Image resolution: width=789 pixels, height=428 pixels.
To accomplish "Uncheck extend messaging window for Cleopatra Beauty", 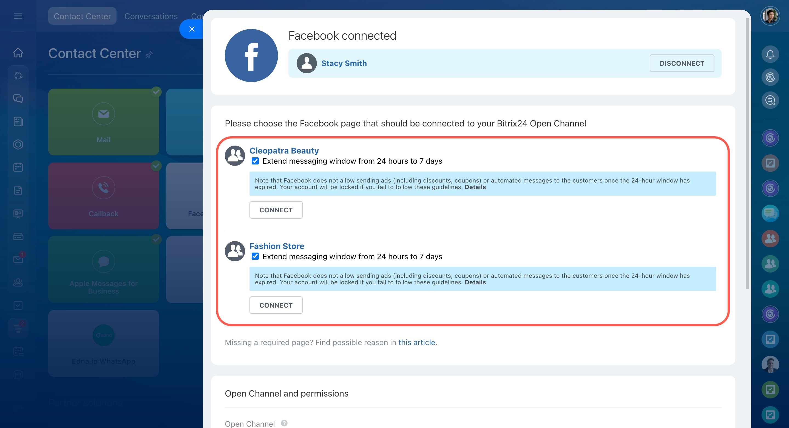I will pyautogui.click(x=255, y=161).
